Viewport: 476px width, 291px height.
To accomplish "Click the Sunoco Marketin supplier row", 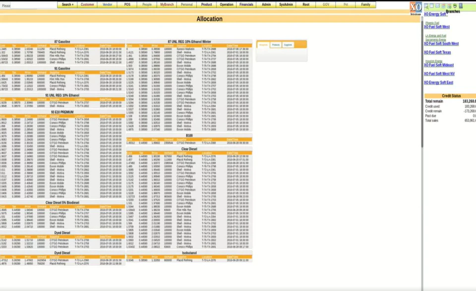I will click(x=189, y=49).
